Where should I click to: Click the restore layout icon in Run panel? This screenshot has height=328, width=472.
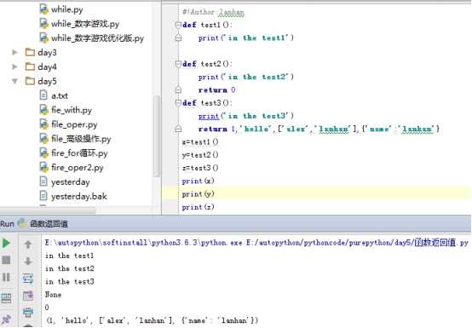[6, 298]
